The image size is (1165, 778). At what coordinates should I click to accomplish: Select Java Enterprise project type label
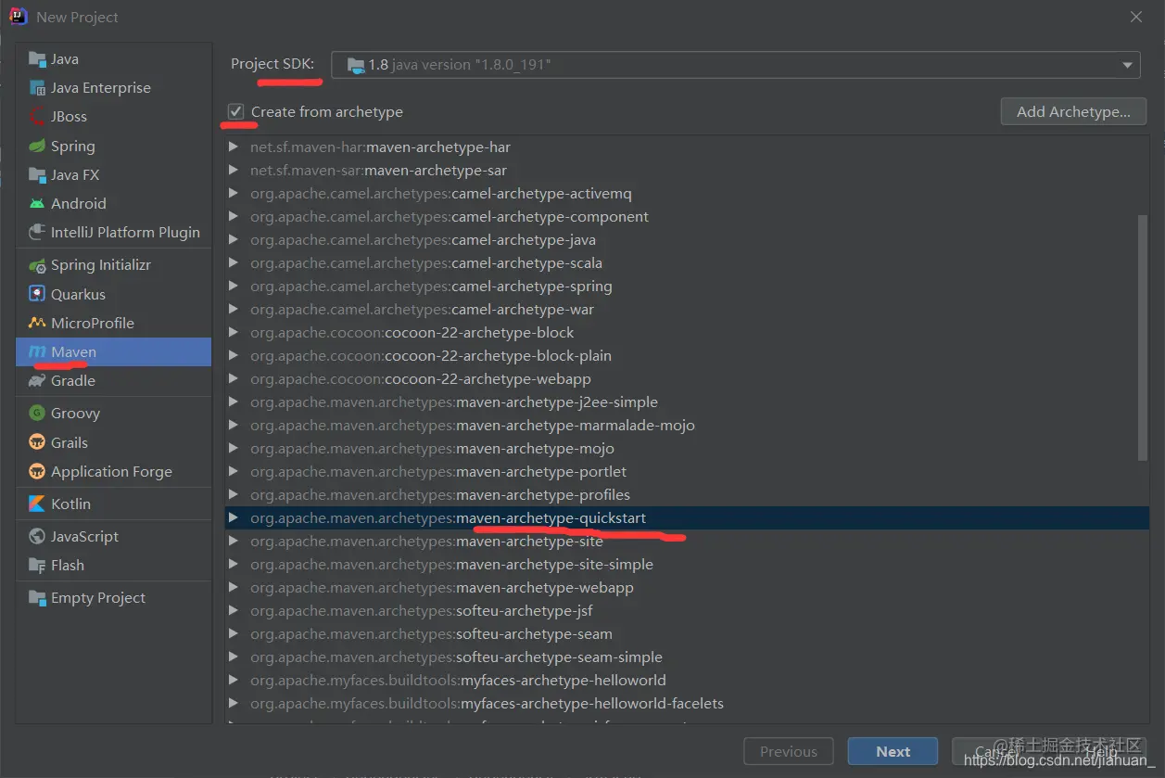[101, 87]
